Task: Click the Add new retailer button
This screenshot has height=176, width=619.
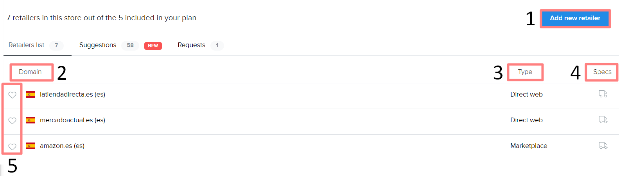Action: (x=575, y=18)
